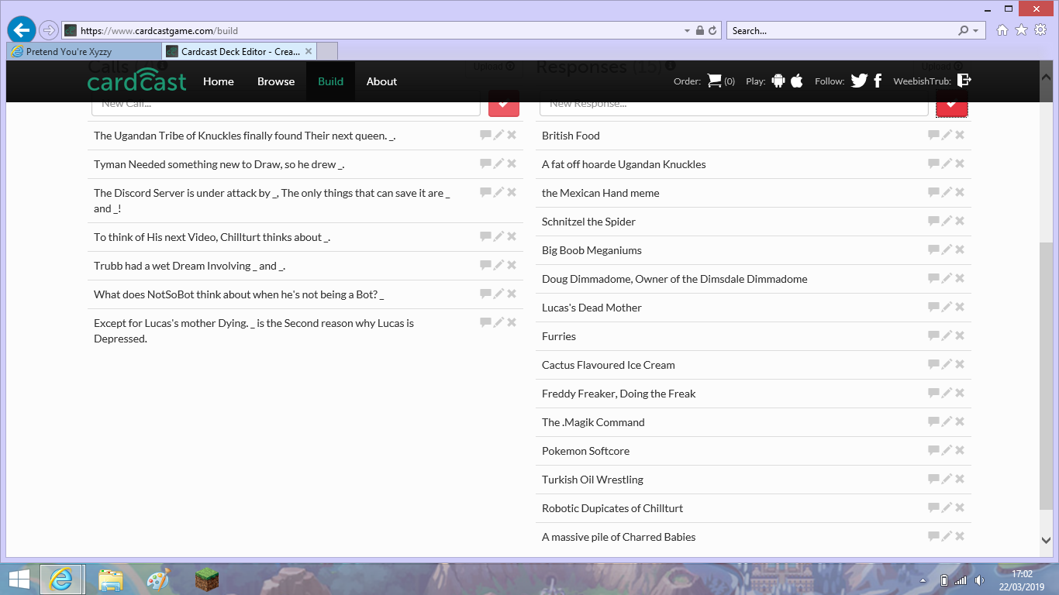Image resolution: width=1059 pixels, height=595 pixels.
Task: Click the New Call input field
Action: coord(286,104)
